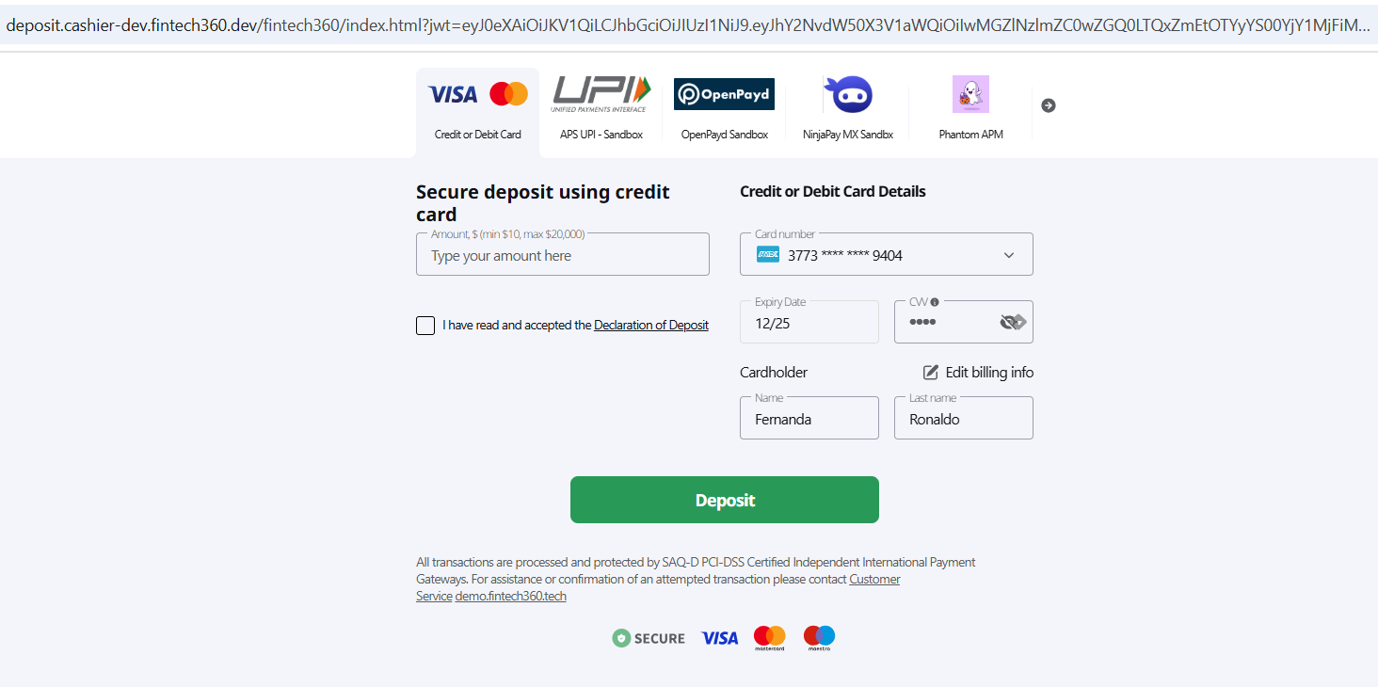Open the Customer Service link
Image resolution: width=1378 pixels, height=687 pixels.
[x=874, y=580]
